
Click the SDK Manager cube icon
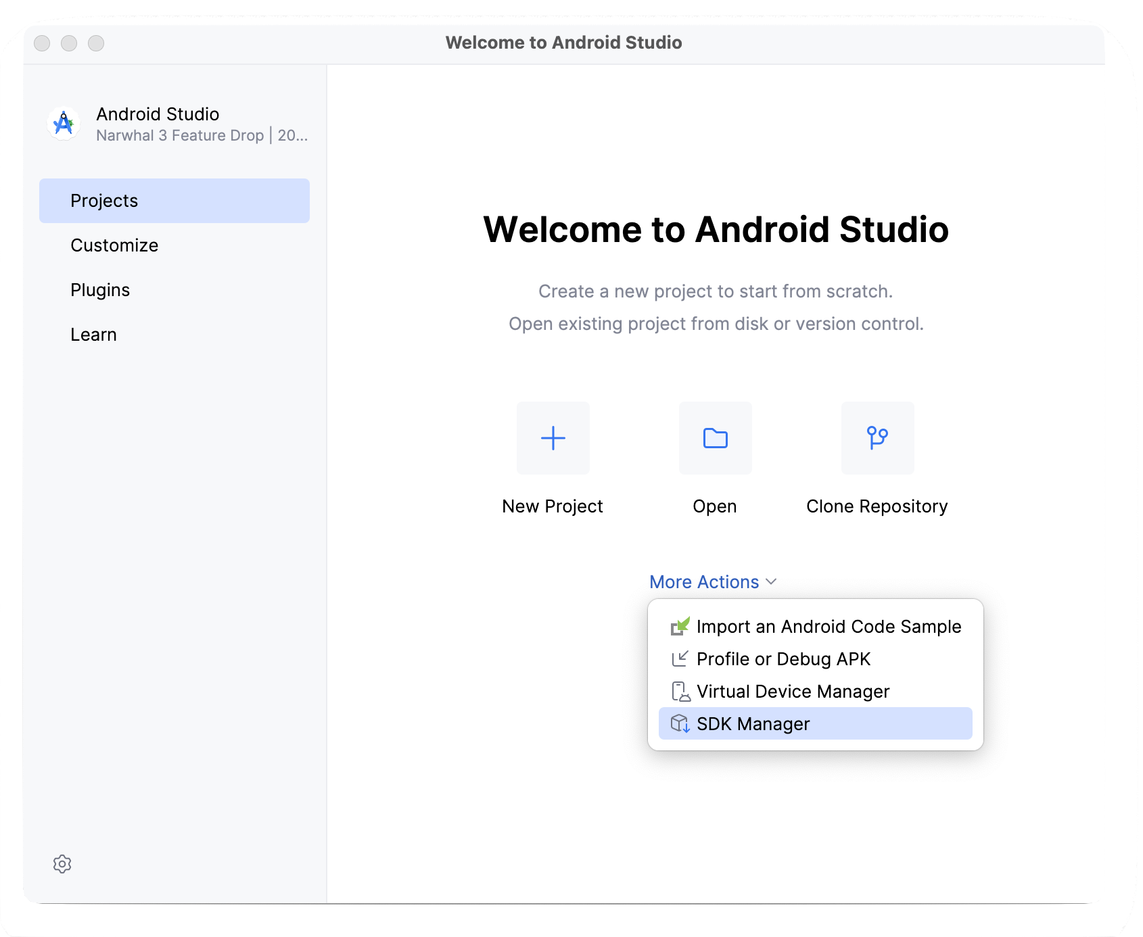pos(680,723)
